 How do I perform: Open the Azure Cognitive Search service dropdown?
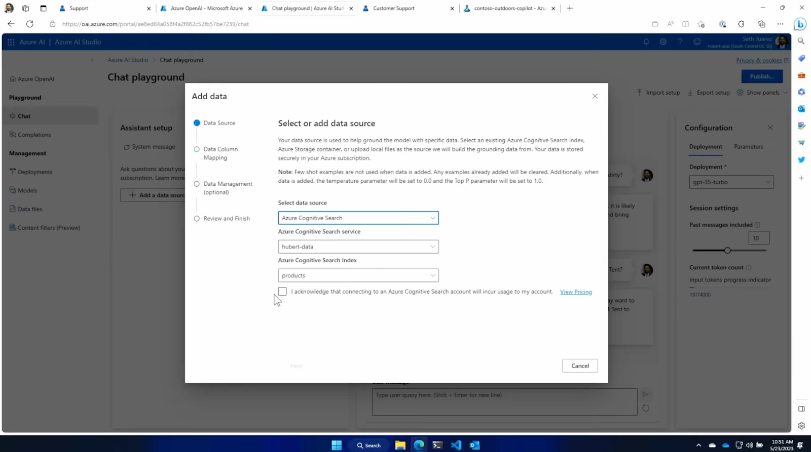pyautogui.click(x=358, y=246)
